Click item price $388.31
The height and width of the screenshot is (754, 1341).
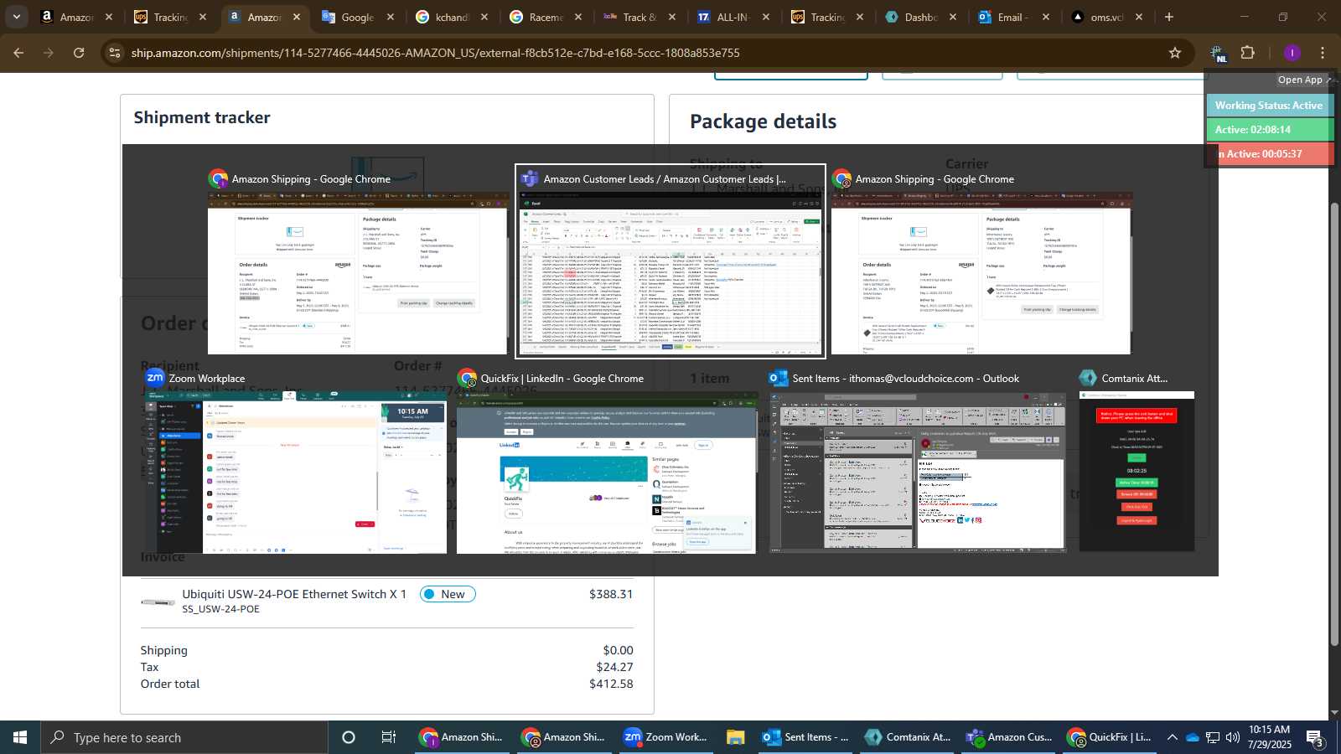click(x=611, y=594)
